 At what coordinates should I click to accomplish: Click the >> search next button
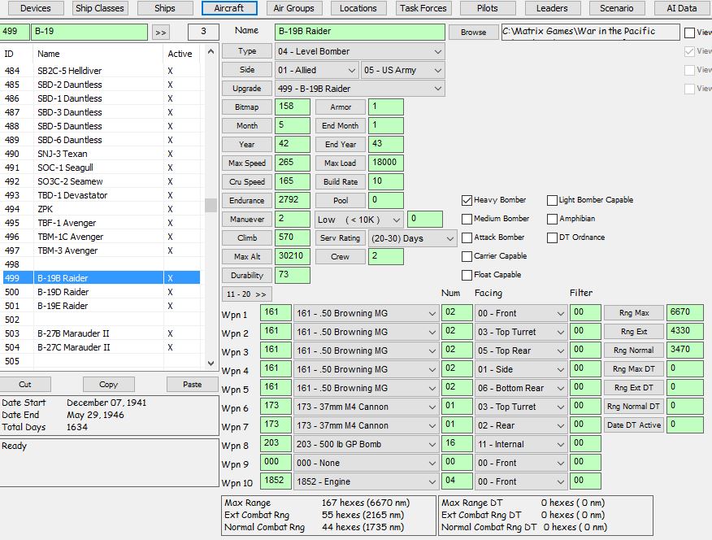(161, 33)
